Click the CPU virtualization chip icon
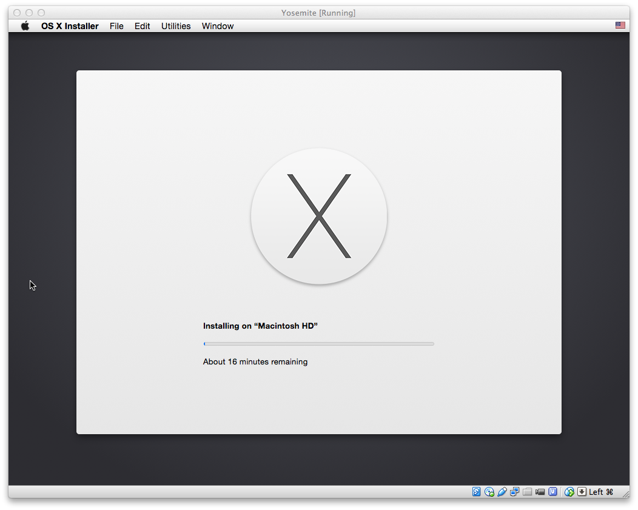The width and height of the screenshot is (638, 510). click(x=553, y=492)
